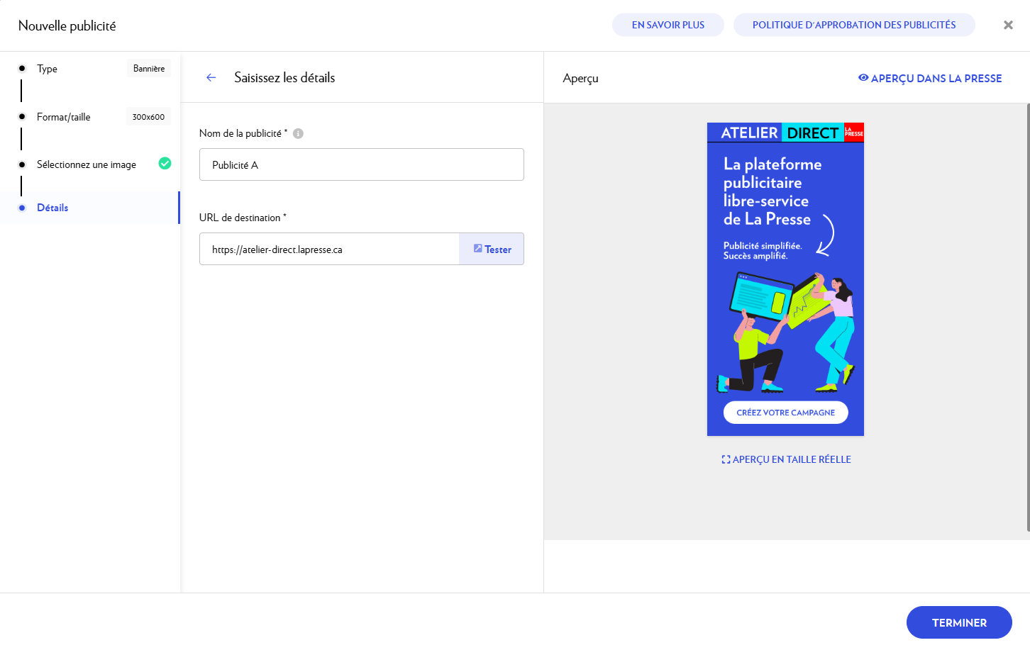Click the En savoir plus button
The width and height of the screenshot is (1030, 650).
point(668,25)
